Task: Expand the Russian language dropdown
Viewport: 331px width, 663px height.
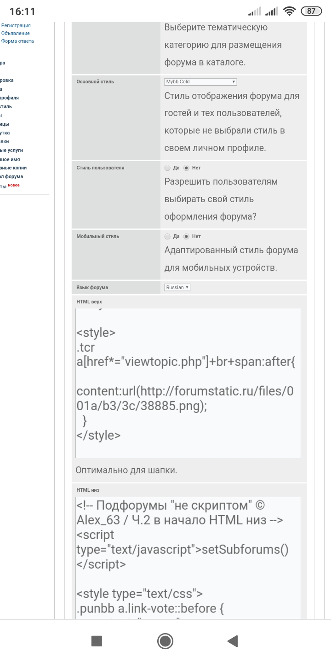Action: (x=177, y=287)
